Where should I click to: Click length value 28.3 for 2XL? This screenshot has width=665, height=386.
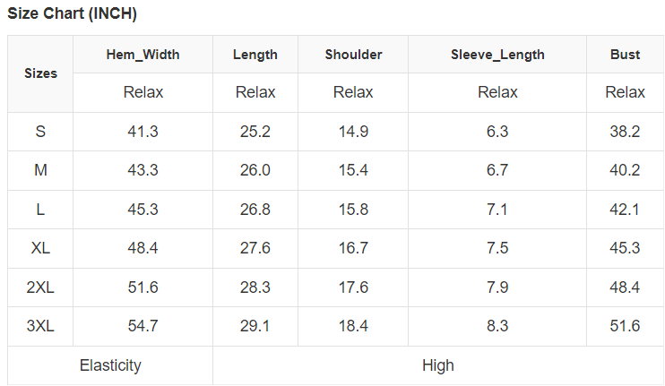pos(255,287)
